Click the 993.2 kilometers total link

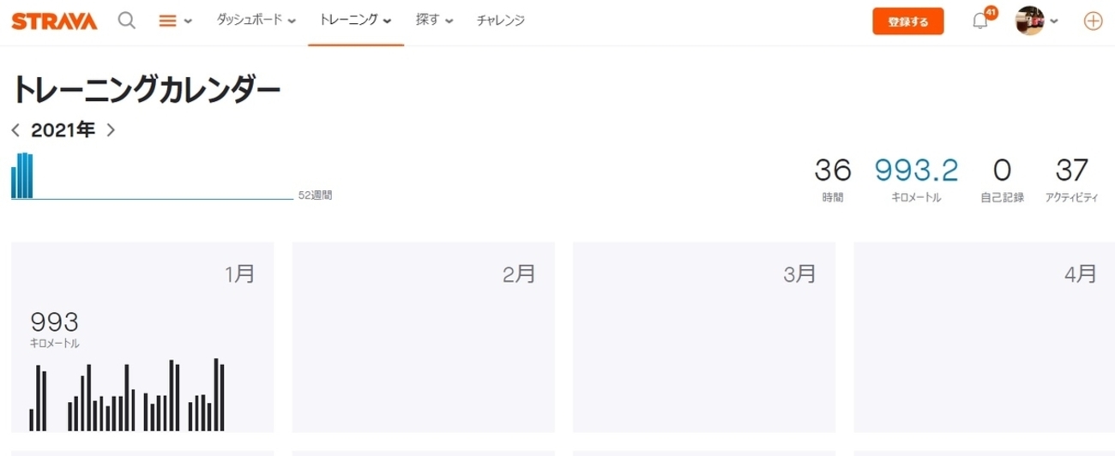[916, 171]
